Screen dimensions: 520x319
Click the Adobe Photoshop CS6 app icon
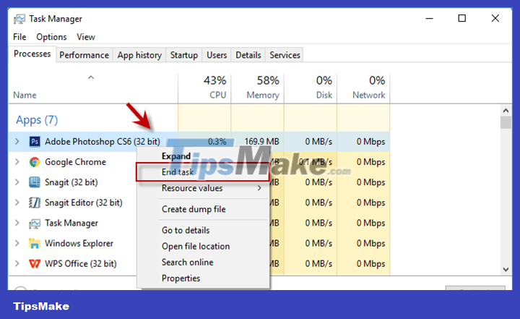pyautogui.click(x=35, y=142)
